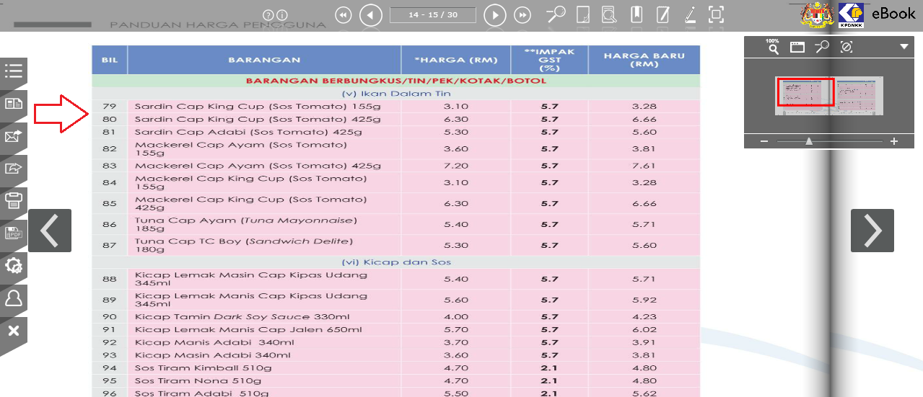Open the table of contents list icon
The width and height of the screenshot is (923, 397).
coord(14,71)
